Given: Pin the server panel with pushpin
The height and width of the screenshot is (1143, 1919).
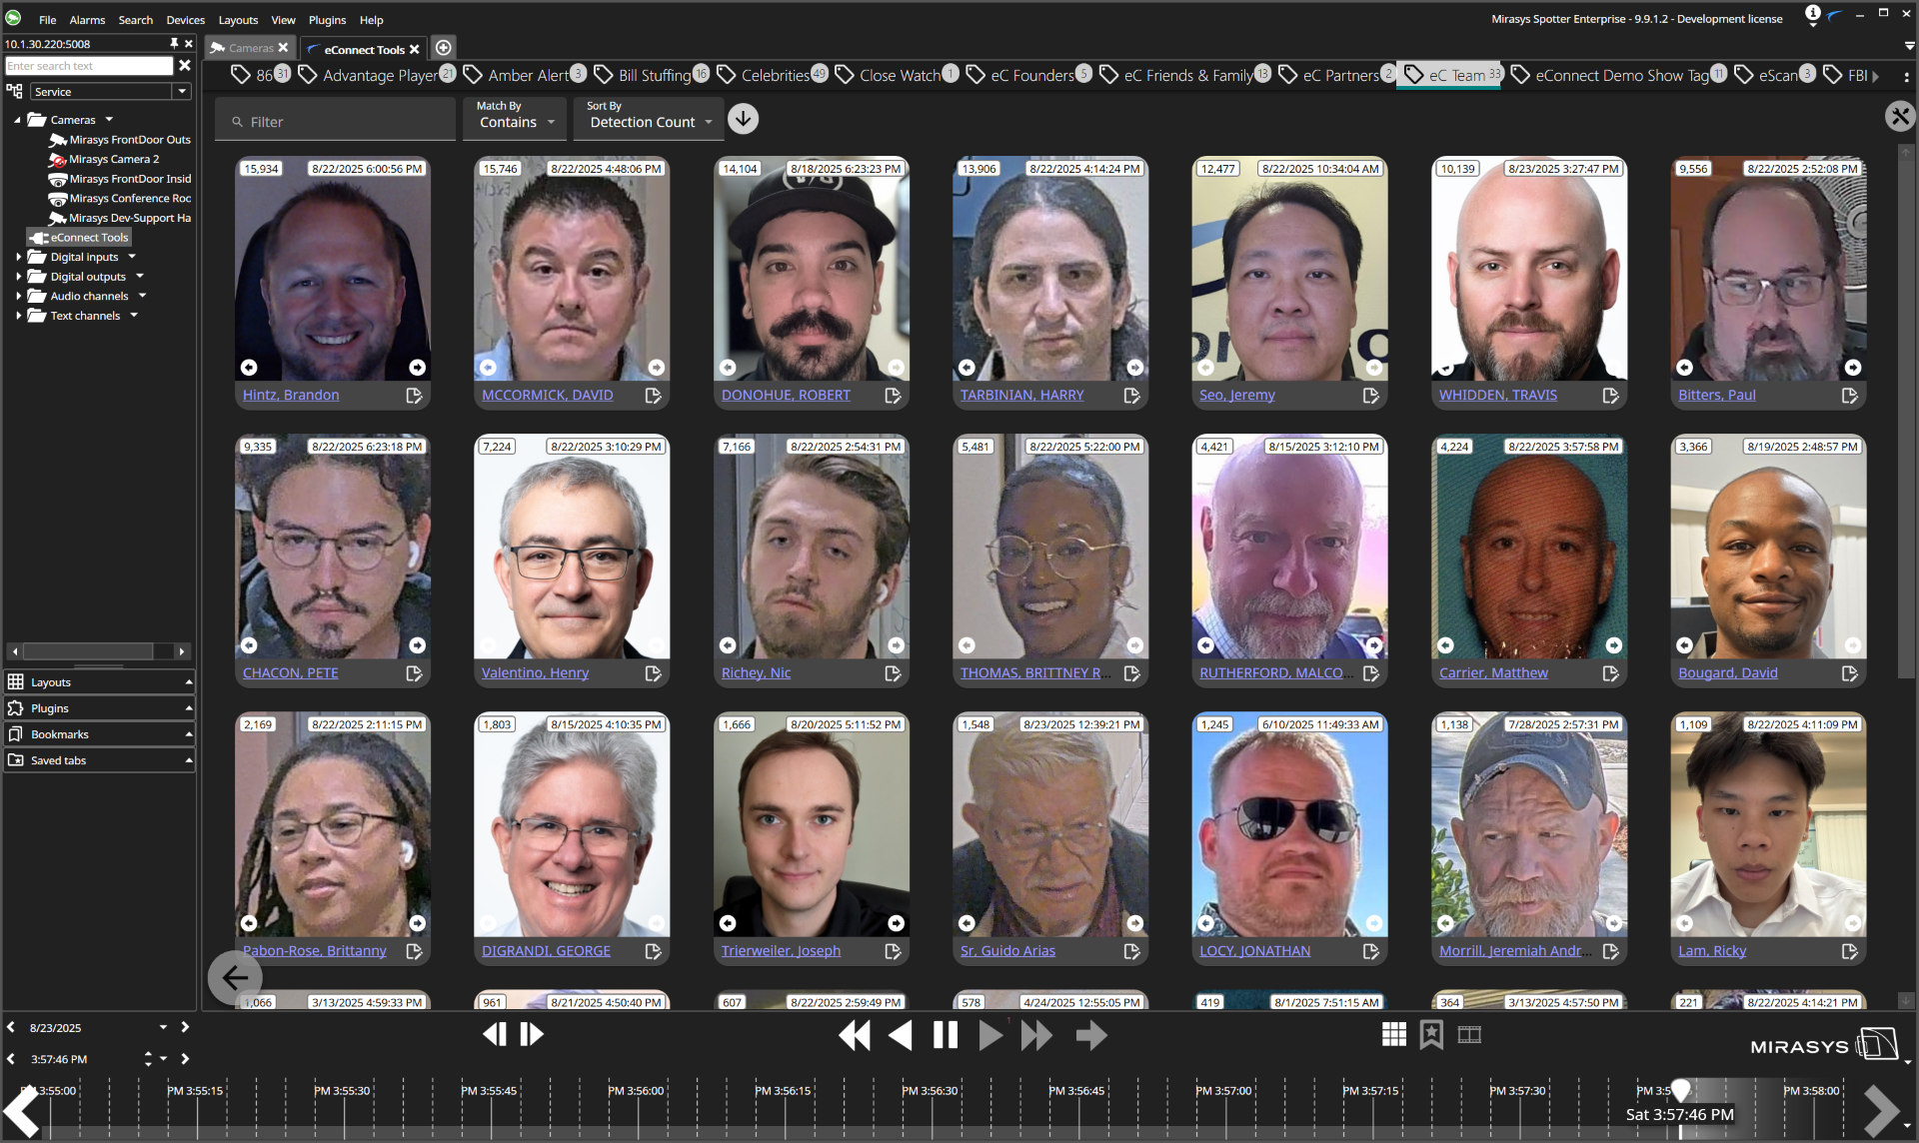Looking at the screenshot, I should (174, 44).
